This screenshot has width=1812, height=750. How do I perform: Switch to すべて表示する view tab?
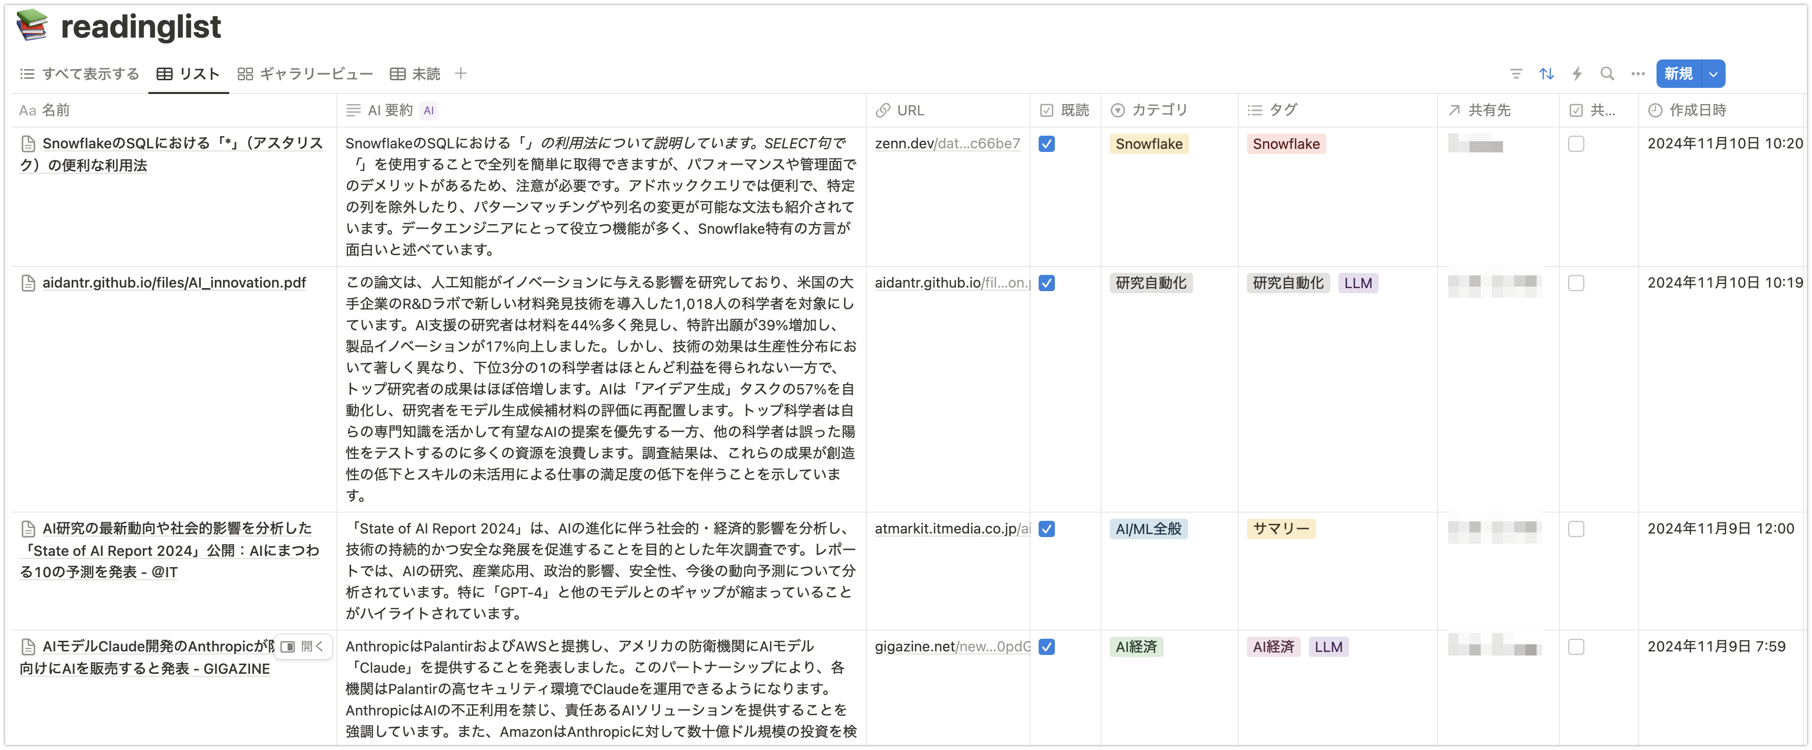79,74
